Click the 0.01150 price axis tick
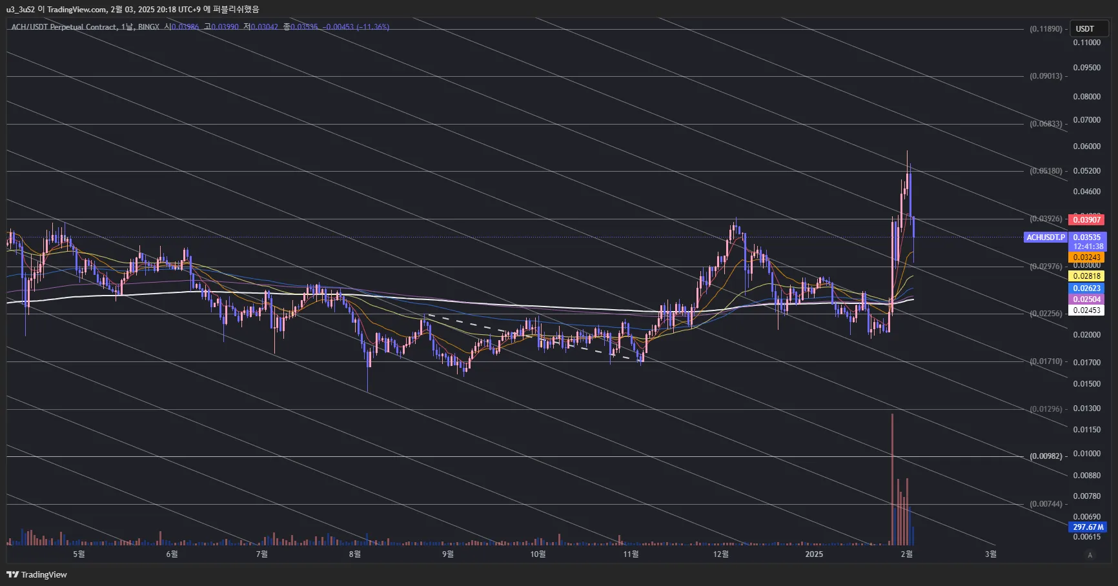 tap(1087, 430)
